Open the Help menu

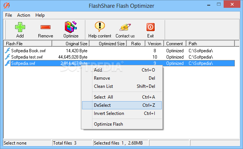(40, 15)
